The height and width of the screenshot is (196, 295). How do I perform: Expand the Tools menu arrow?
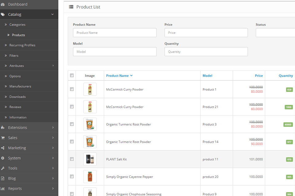[53, 168]
